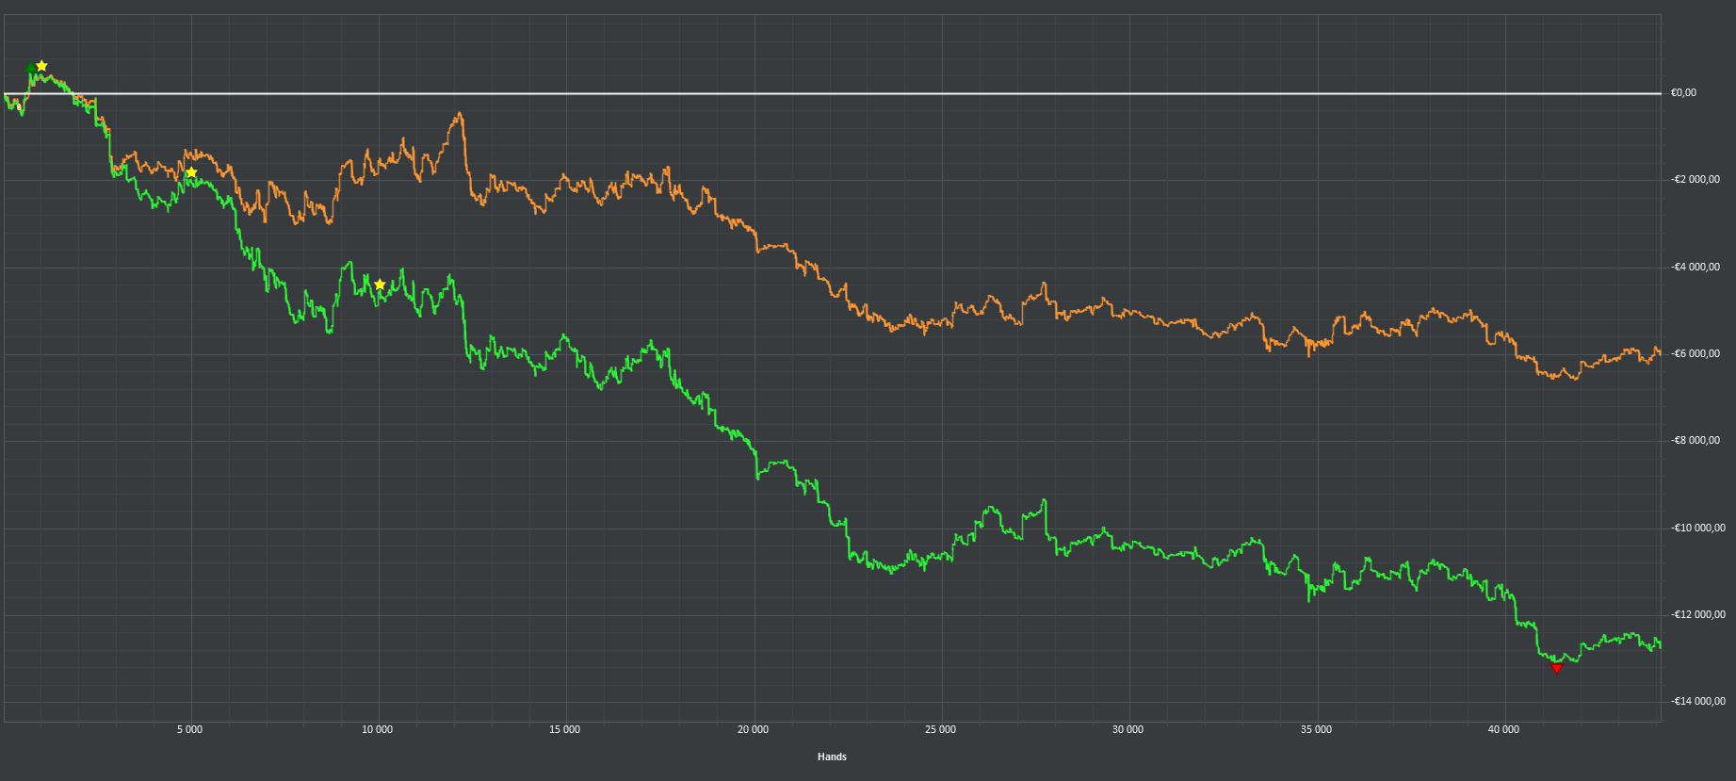Click the yellow star at the graph's peak
The height and width of the screenshot is (781, 1736).
41,66
